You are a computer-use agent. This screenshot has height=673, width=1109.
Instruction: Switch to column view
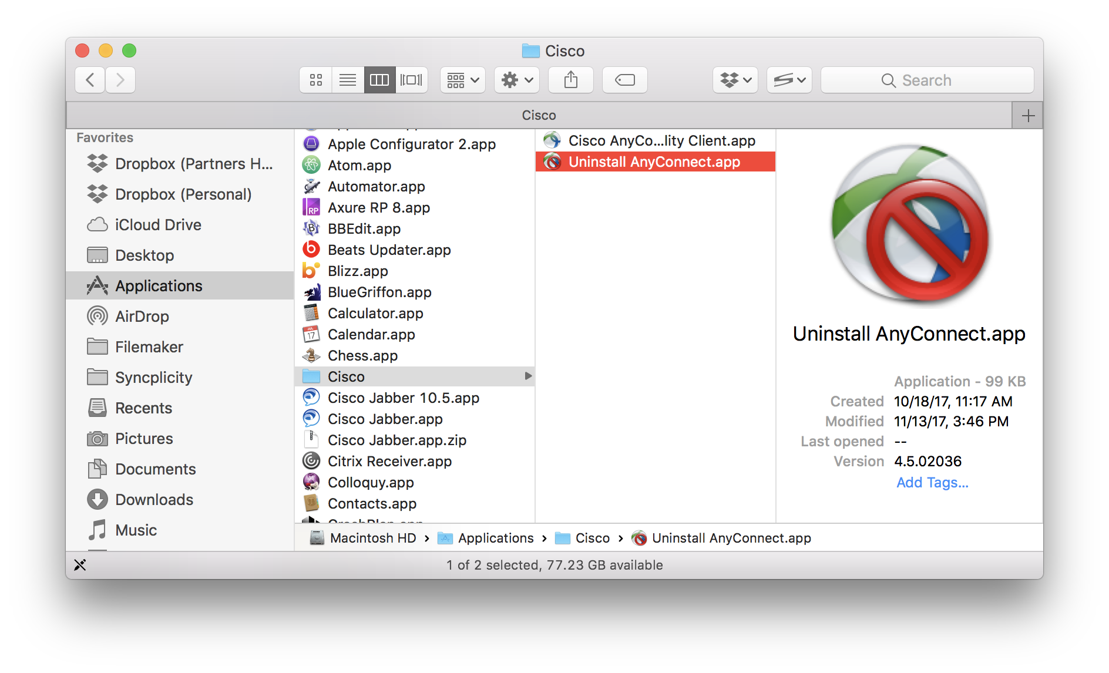click(x=379, y=80)
